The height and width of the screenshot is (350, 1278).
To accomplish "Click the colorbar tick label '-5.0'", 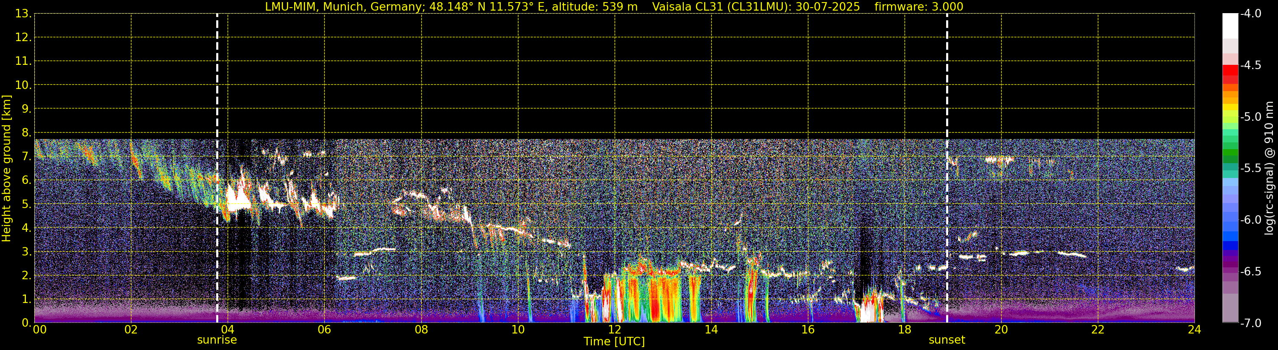I will [1250, 117].
